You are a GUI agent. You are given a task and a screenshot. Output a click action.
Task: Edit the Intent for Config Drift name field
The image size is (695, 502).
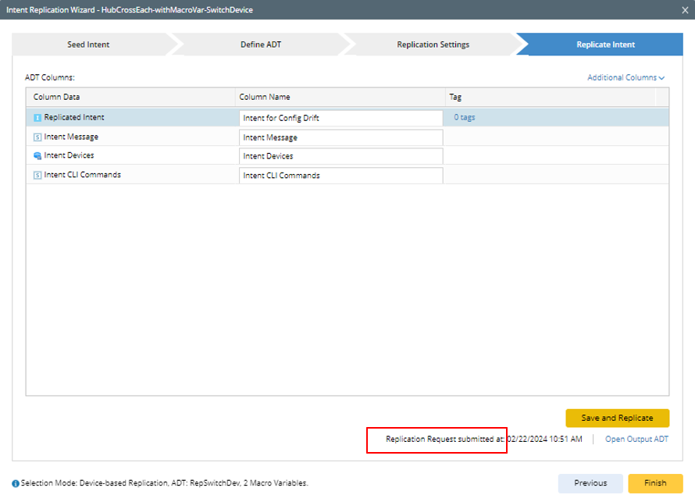[x=340, y=118]
